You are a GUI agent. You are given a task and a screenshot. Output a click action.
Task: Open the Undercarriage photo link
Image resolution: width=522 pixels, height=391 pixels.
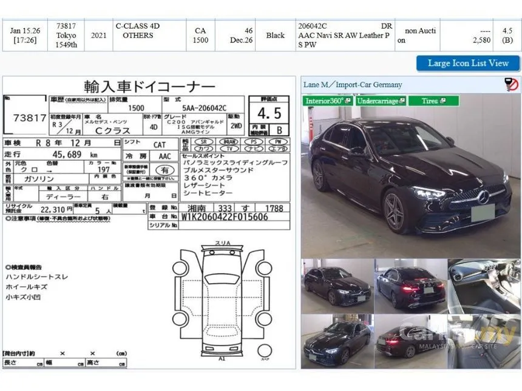tap(381, 101)
